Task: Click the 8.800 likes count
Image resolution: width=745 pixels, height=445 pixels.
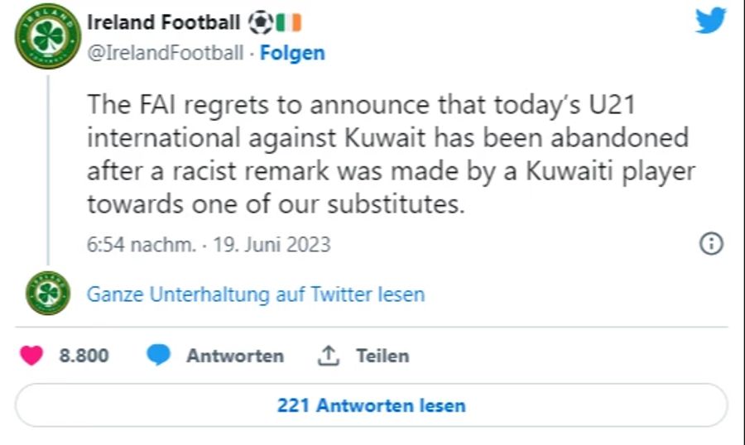Action: [84, 356]
